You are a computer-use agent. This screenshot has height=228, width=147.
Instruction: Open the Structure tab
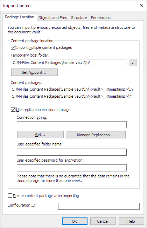coord(79,18)
